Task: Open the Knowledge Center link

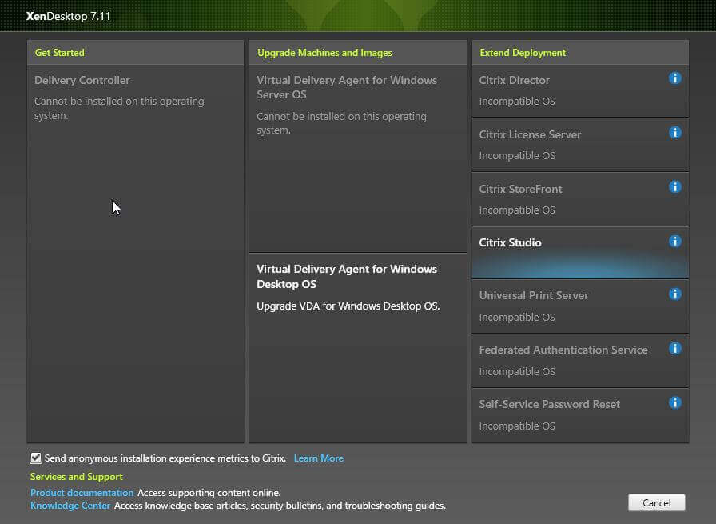Action: point(70,506)
